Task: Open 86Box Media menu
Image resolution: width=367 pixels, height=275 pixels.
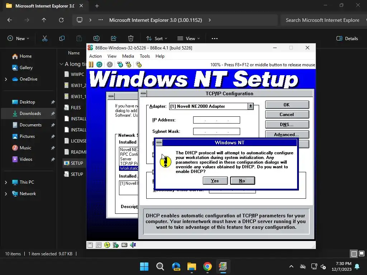Action: point(128,56)
